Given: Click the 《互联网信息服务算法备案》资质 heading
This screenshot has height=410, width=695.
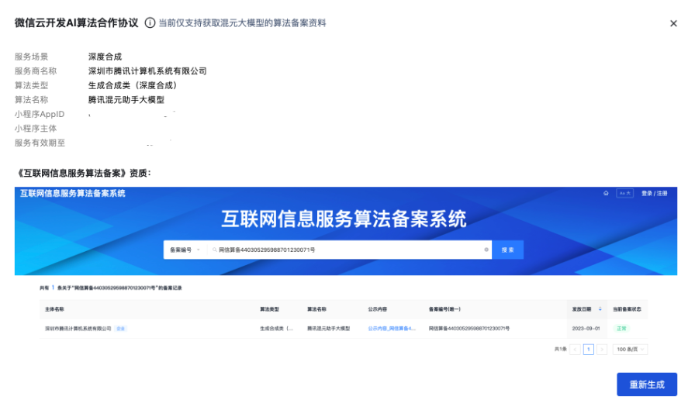Looking at the screenshot, I should pos(82,173).
